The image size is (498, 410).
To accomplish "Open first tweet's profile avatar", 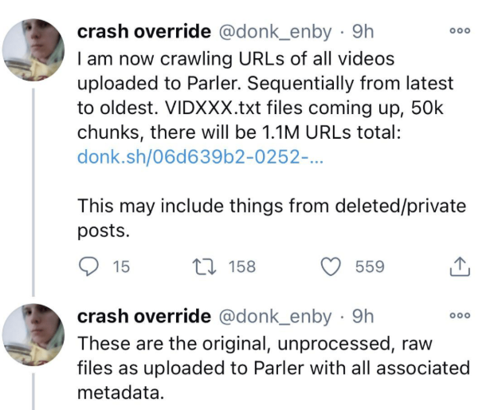I will coord(34,51).
